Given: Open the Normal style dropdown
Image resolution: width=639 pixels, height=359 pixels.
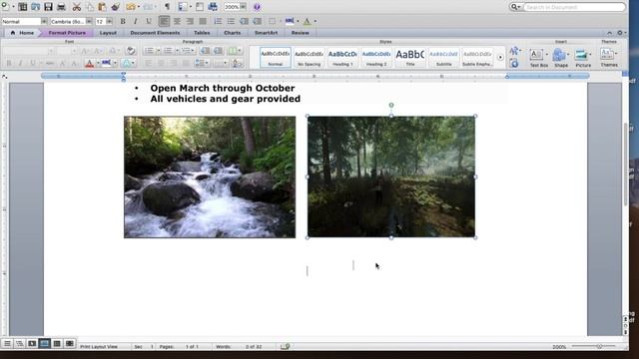Looking at the screenshot, I should 44,21.
